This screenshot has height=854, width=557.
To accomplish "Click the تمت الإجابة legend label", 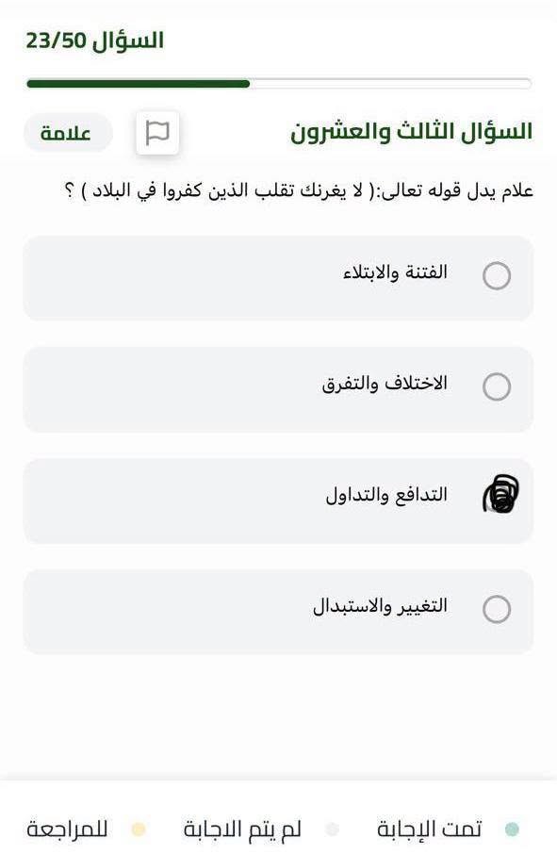I will 429,829.
